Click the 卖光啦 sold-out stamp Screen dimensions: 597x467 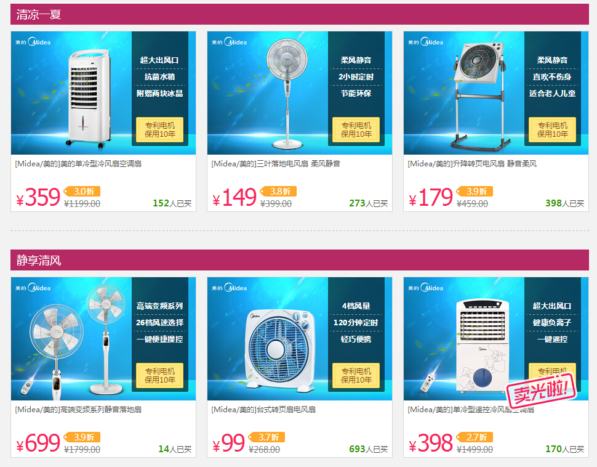542,390
